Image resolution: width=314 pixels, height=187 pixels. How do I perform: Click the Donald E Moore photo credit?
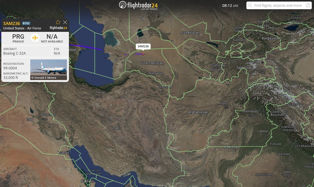(x=44, y=78)
